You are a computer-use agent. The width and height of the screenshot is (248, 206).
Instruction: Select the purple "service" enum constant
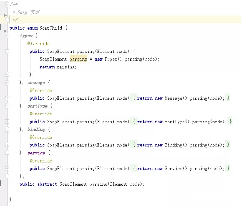(36, 153)
